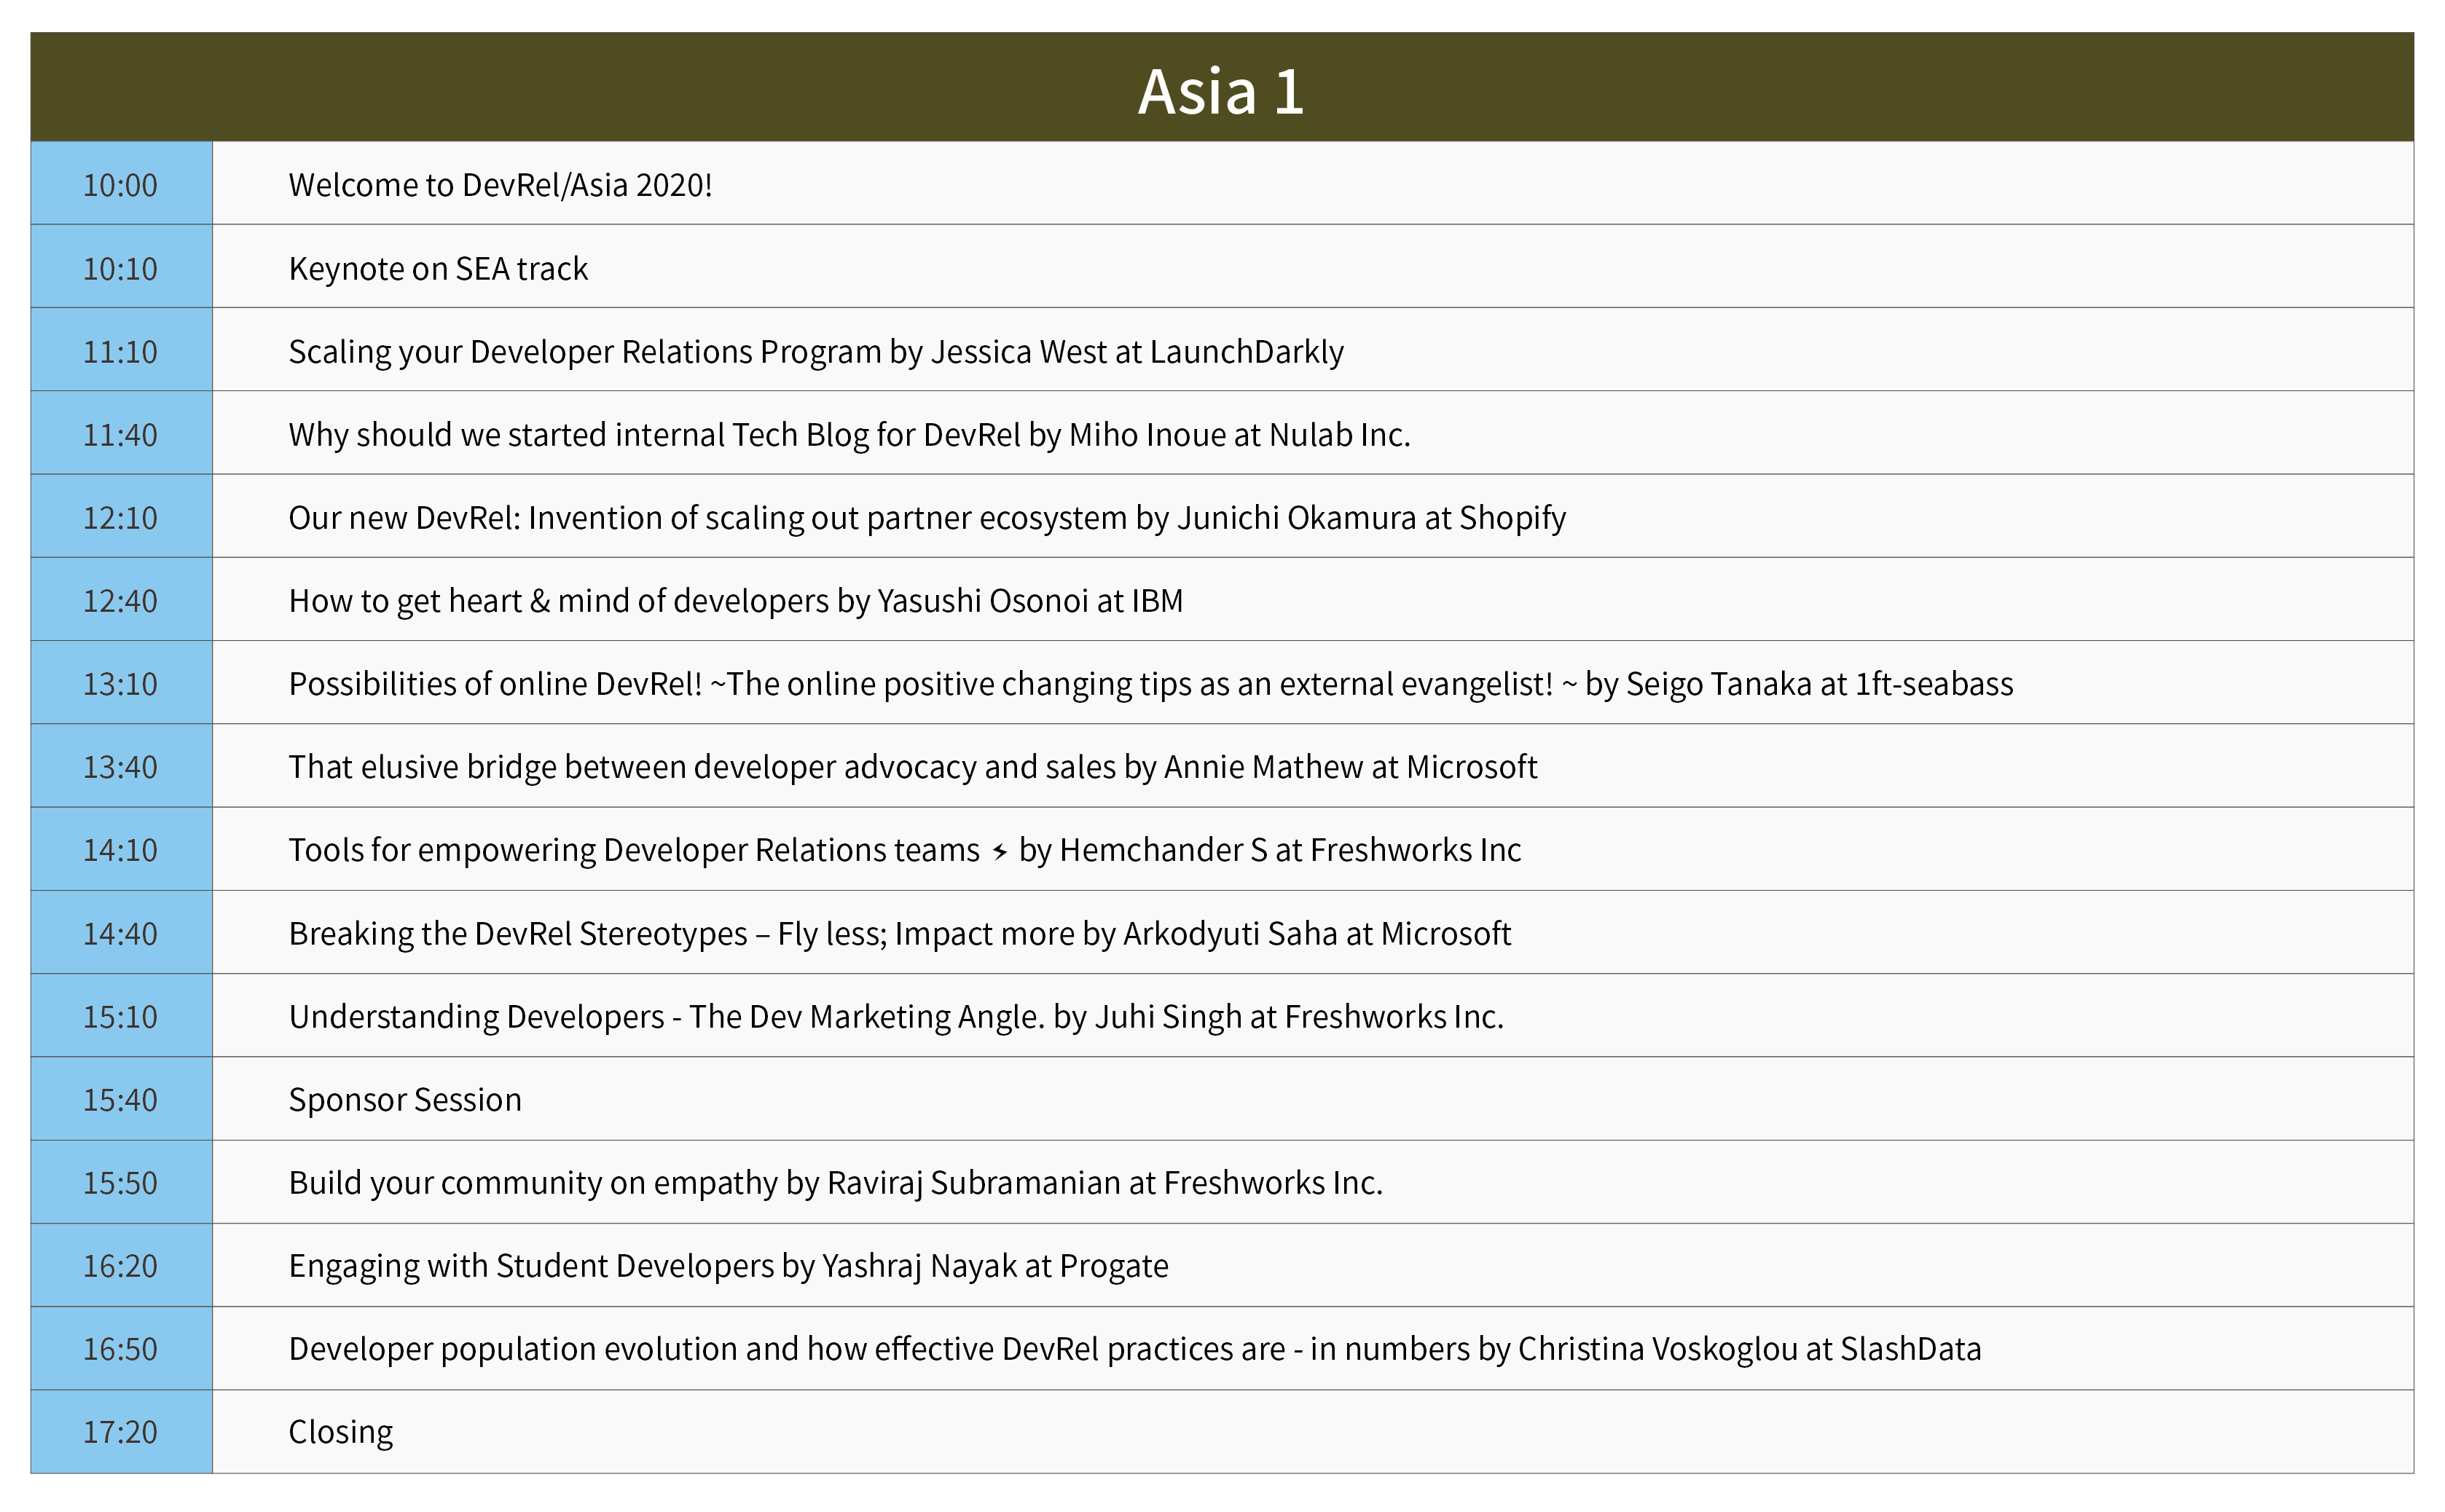Click the Sponsor Session row
Screen dimensions: 2445x1512
pos(405,1099)
